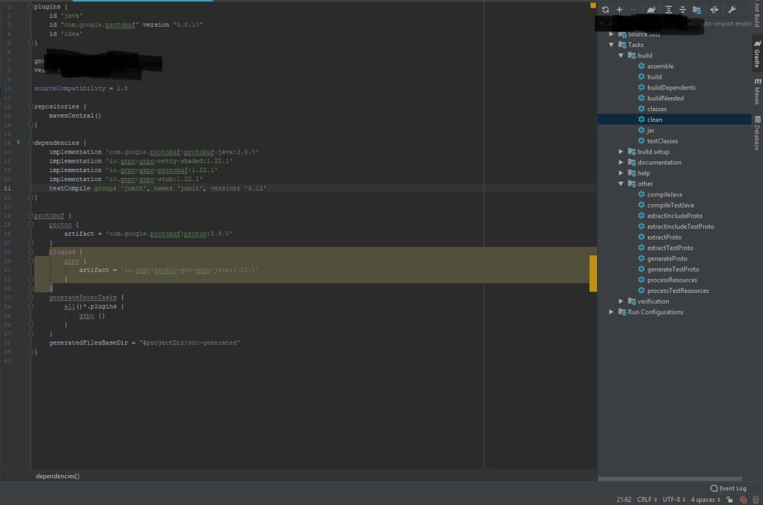The width and height of the screenshot is (763, 505).
Task: Open the Database side tab
Action: [x=757, y=132]
